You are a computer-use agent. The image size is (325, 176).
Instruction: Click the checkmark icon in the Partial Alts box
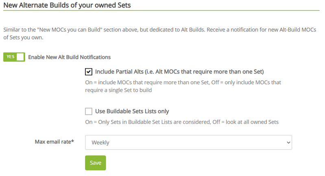coord(89,72)
